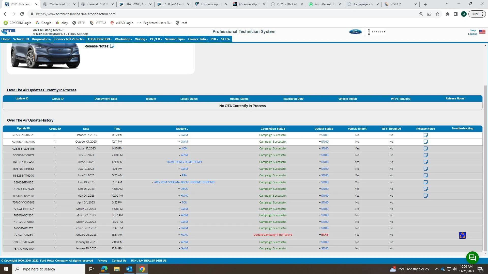488x274 pixels.
Task: Bookmark this page with the star
Action: pos(437,14)
